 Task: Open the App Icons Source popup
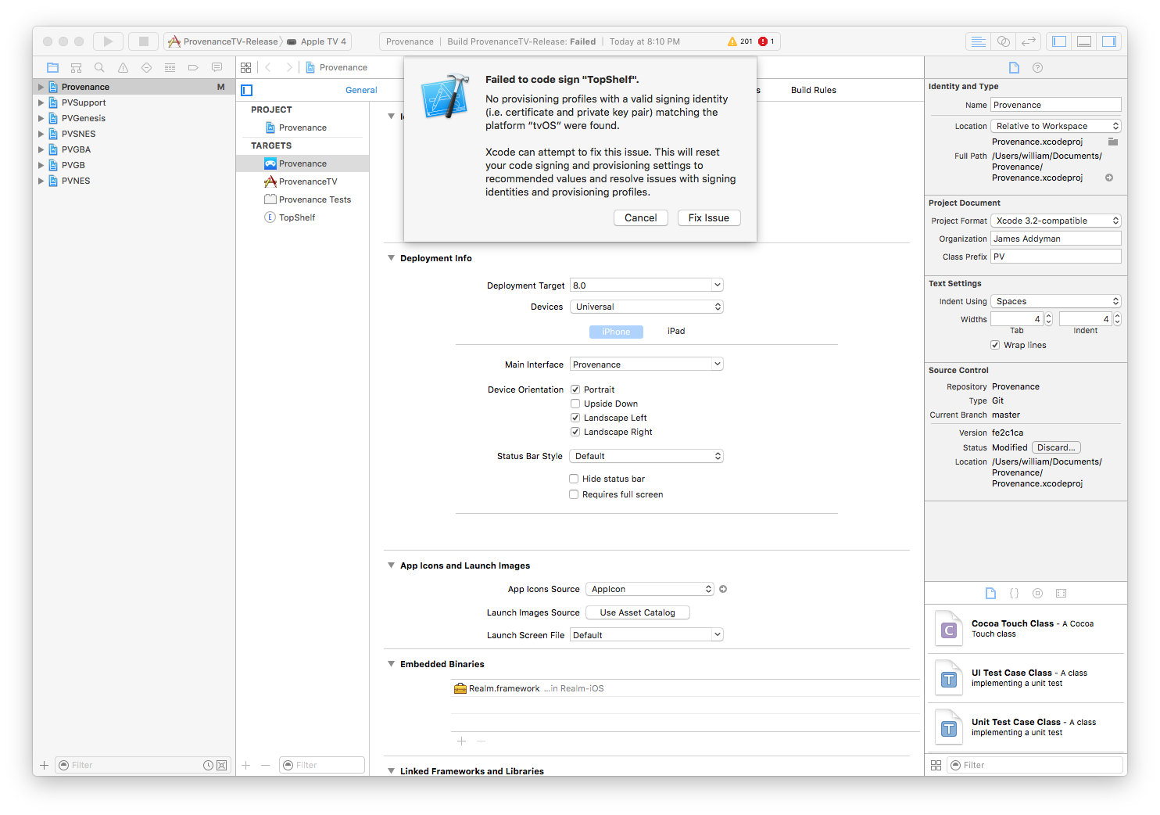[x=650, y=589]
